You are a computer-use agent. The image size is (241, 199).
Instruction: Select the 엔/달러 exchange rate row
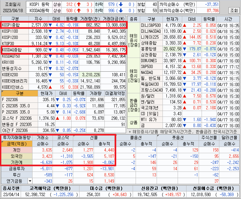[190, 102]
